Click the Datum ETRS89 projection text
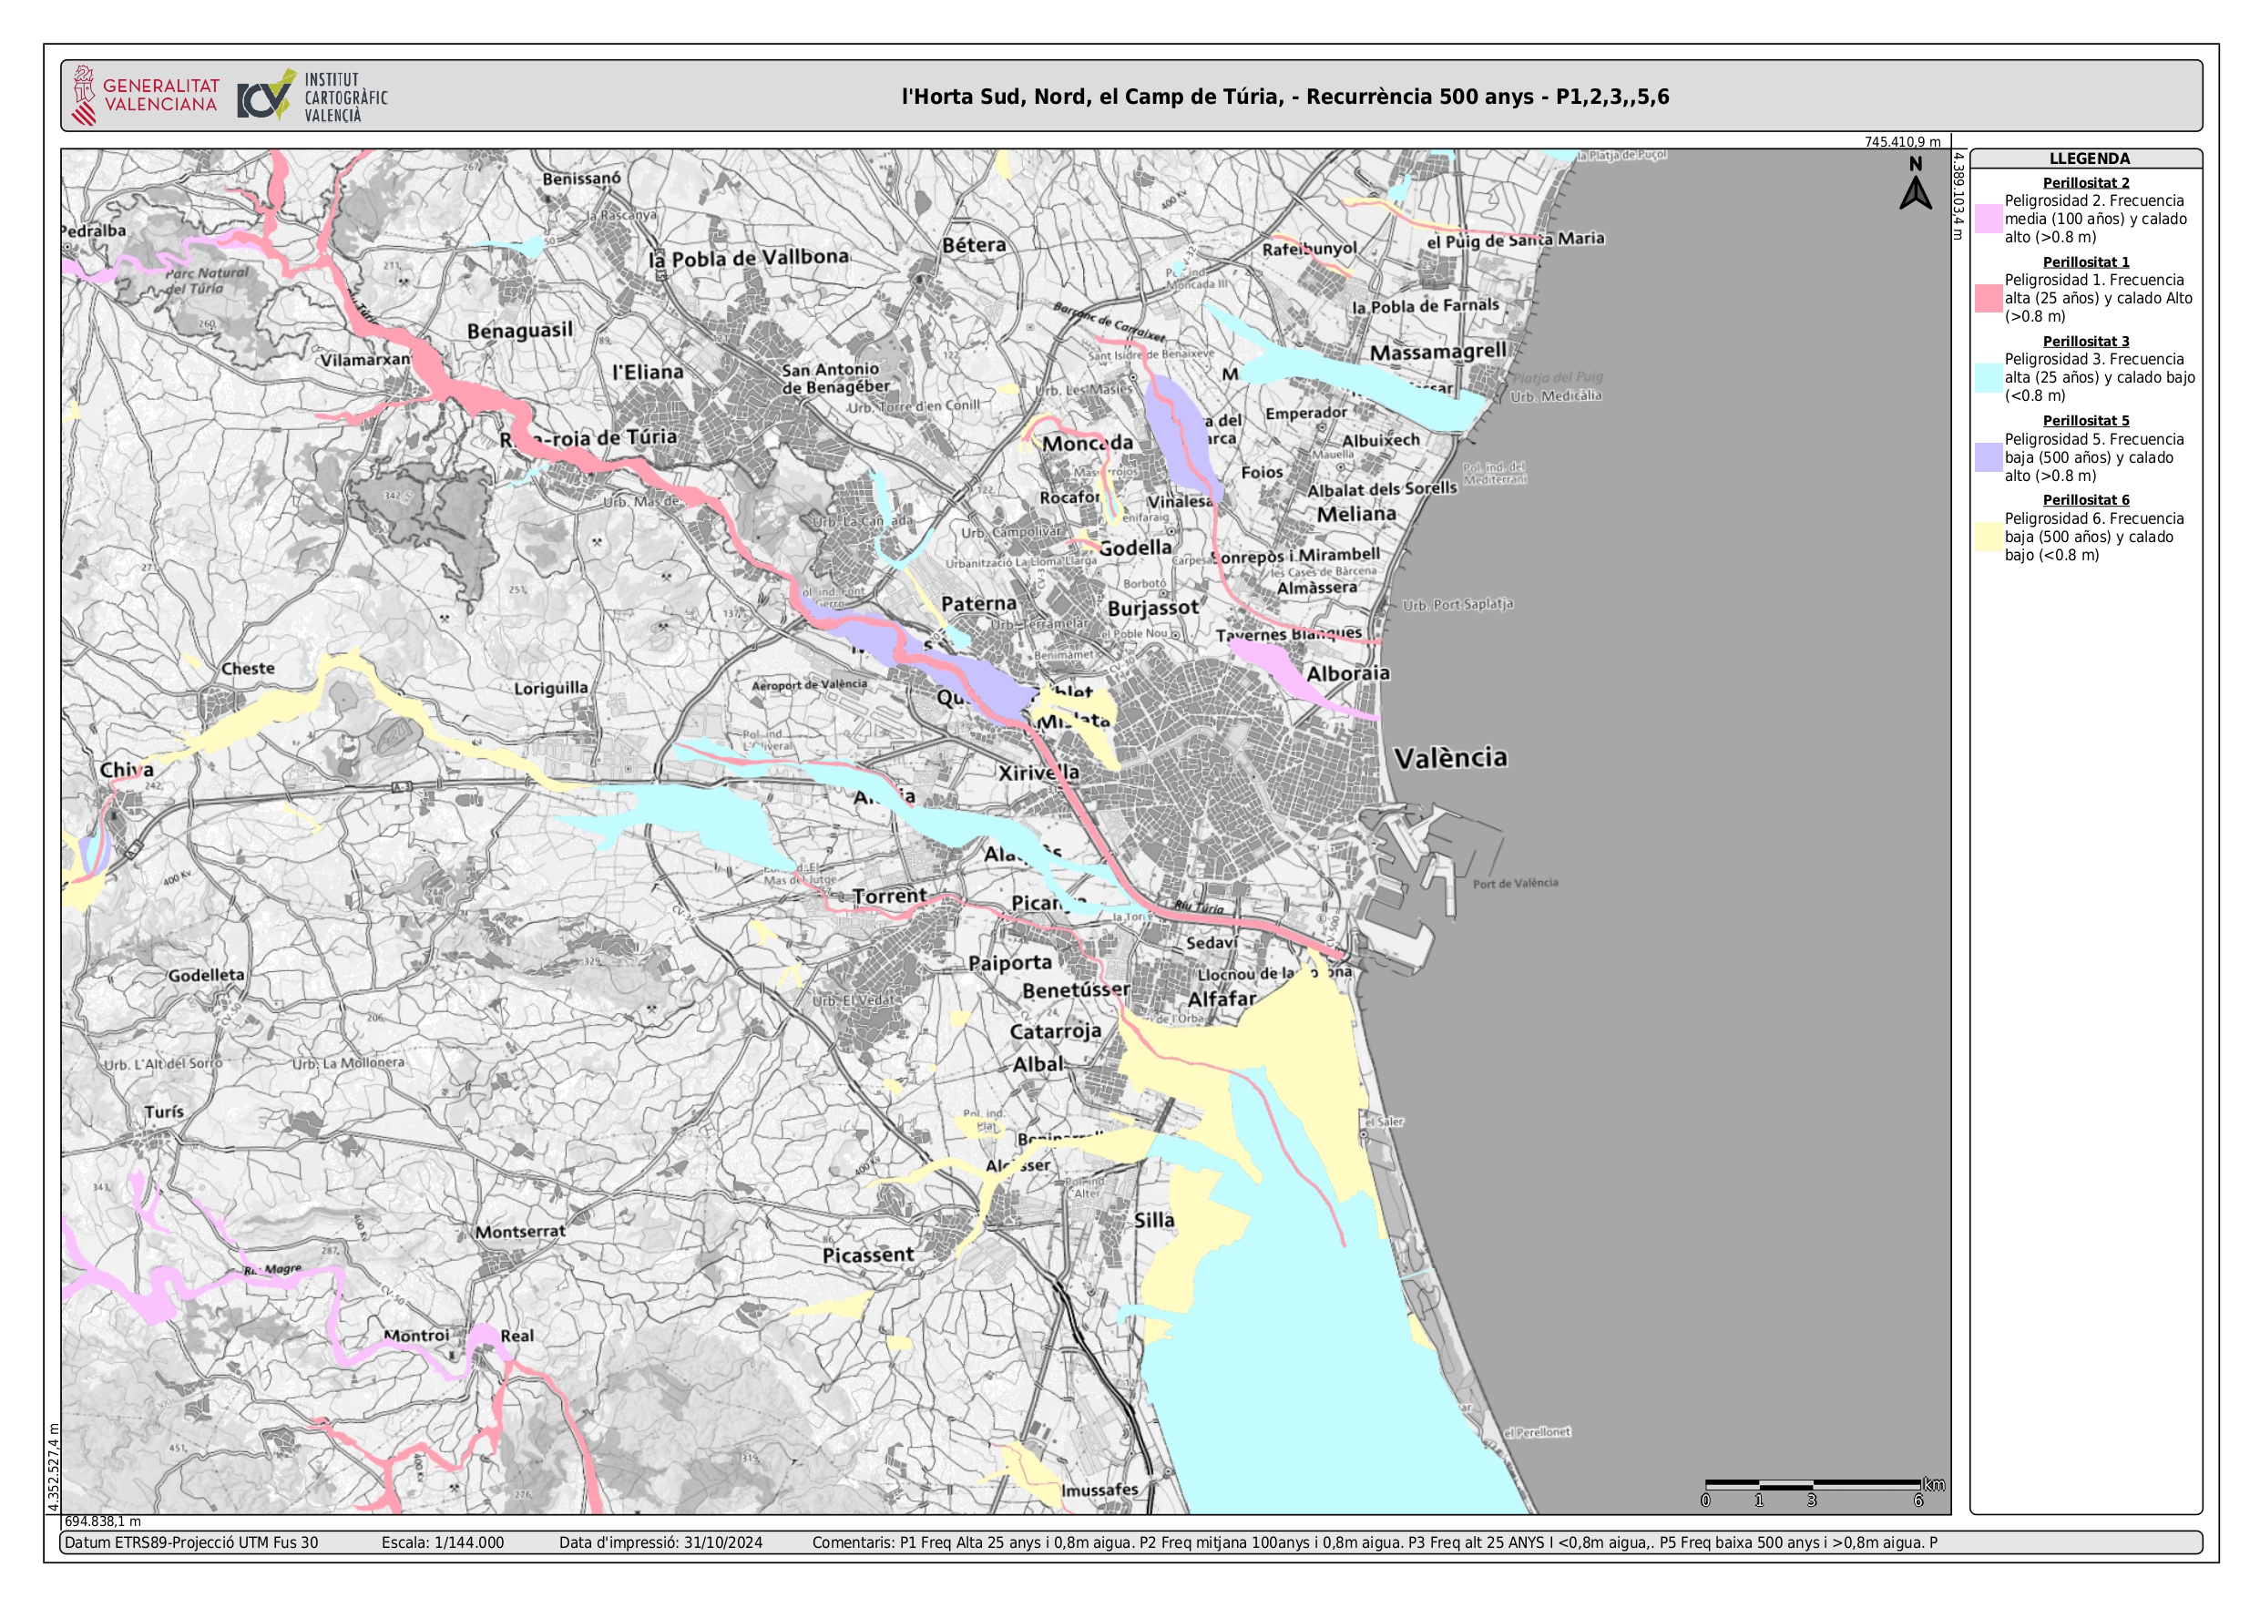 [191, 1542]
